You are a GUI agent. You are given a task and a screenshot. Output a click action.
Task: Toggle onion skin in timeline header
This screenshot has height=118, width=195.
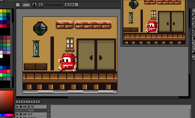(x=32, y=107)
